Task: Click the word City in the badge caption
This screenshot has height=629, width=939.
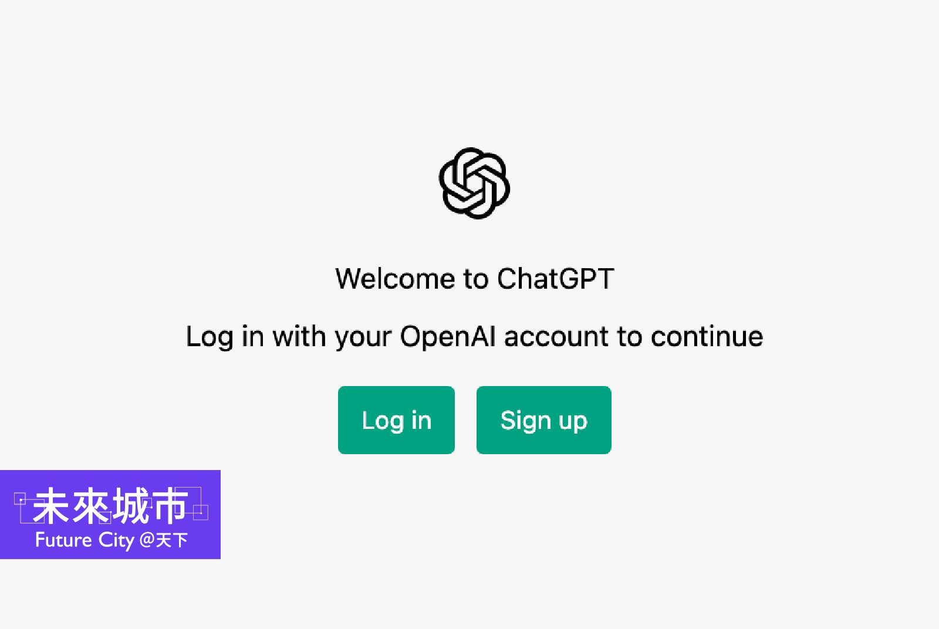Action: click(116, 540)
